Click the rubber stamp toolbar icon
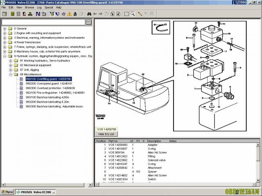The height and width of the screenshot is (196, 262). click(30, 14)
